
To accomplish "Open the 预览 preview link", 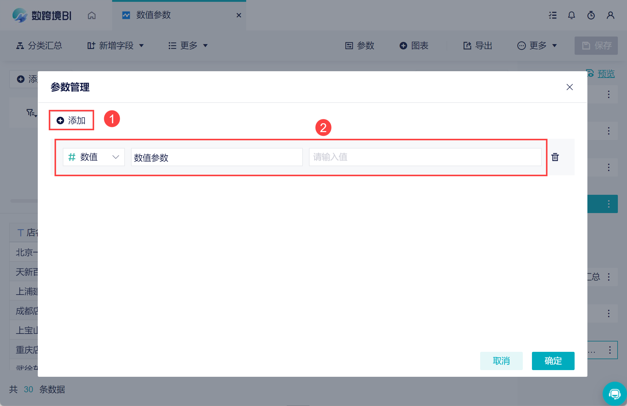I will [606, 74].
